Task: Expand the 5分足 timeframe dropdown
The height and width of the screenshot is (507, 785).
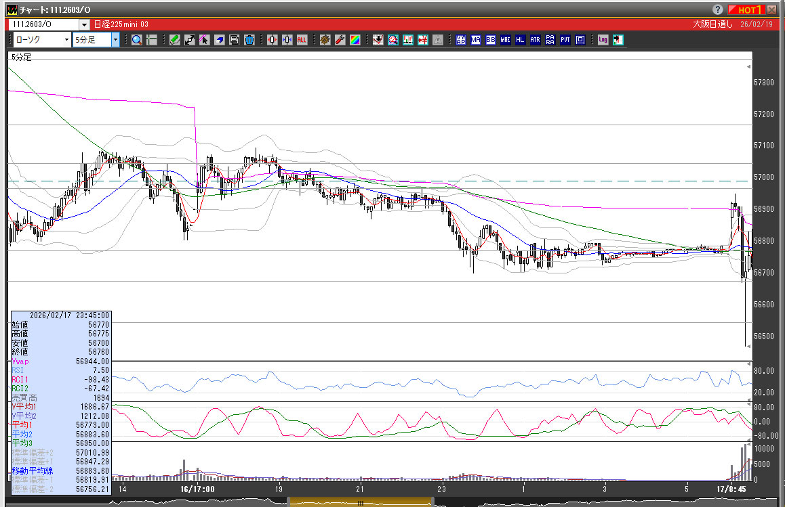Action: (115, 40)
